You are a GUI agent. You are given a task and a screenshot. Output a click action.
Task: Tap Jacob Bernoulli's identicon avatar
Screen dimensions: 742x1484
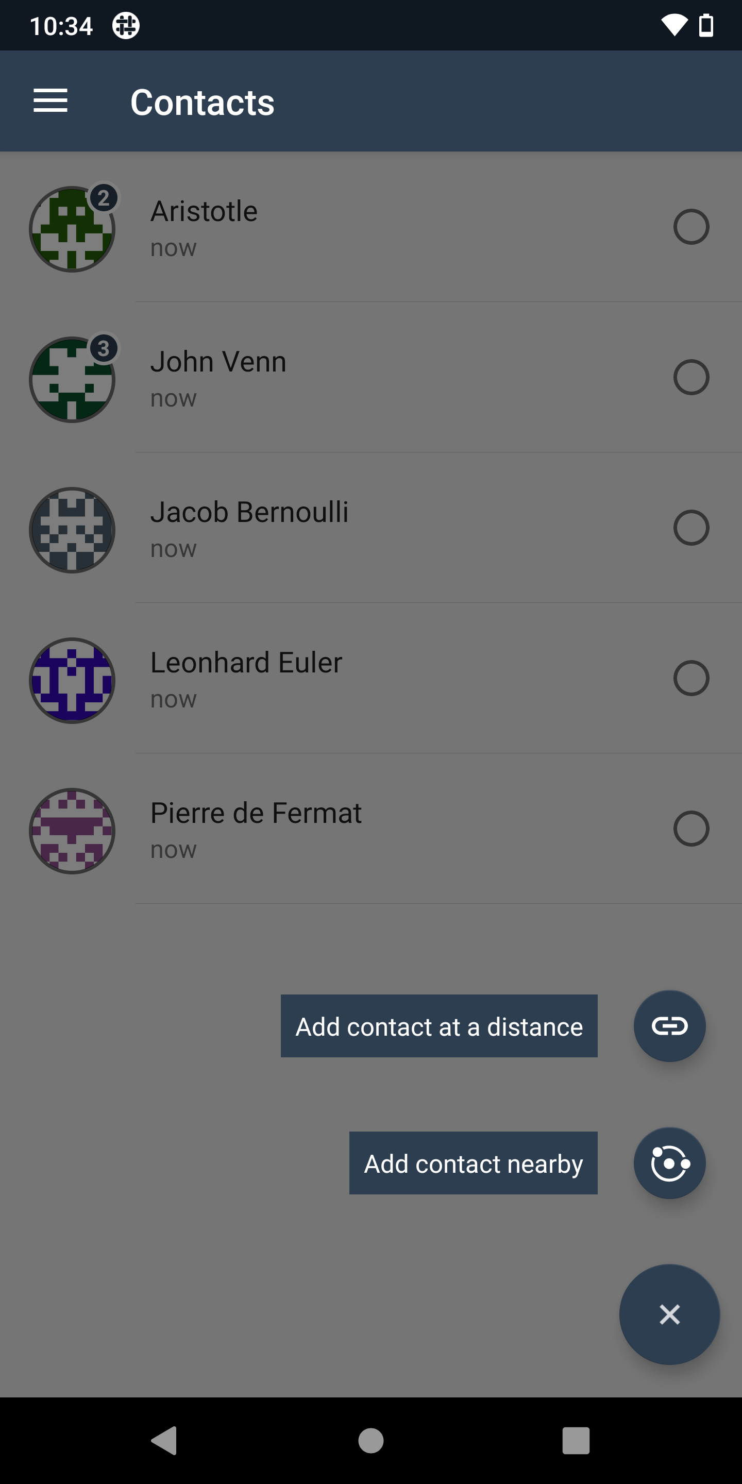(72, 530)
